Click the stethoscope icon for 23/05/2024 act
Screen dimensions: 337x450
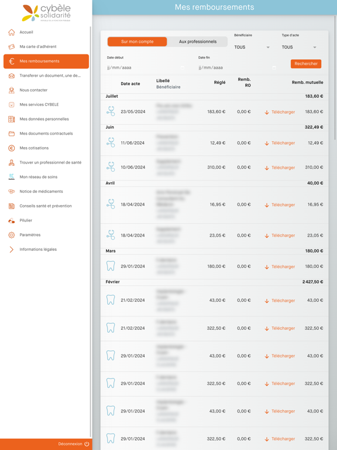pos(111,111)
